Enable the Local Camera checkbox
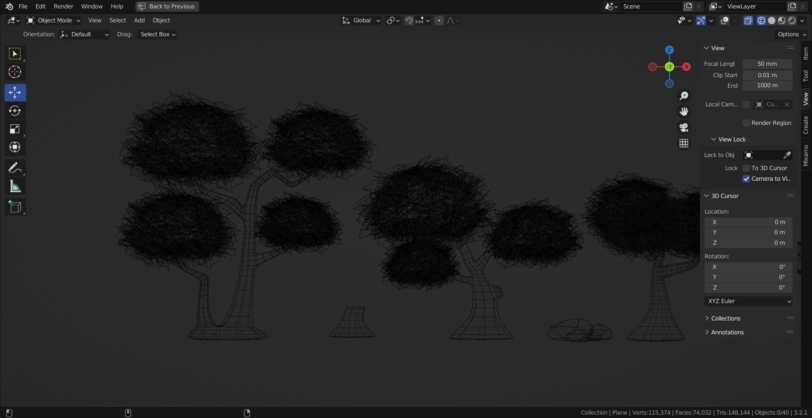The height and width of the screenshot is (418, 812). (x=746, y=104)
